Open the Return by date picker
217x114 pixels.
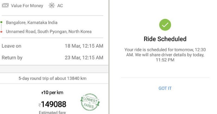tap(12, 58)
